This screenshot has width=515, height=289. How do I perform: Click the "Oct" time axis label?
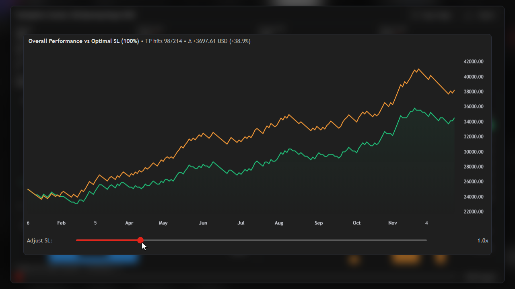[x=356, y=223]
